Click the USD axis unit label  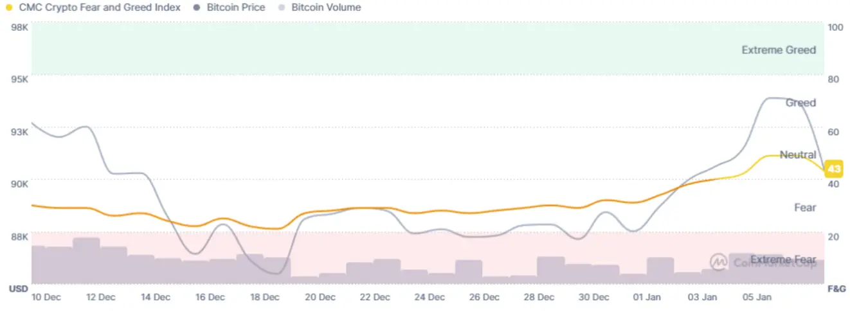(18, 289)
